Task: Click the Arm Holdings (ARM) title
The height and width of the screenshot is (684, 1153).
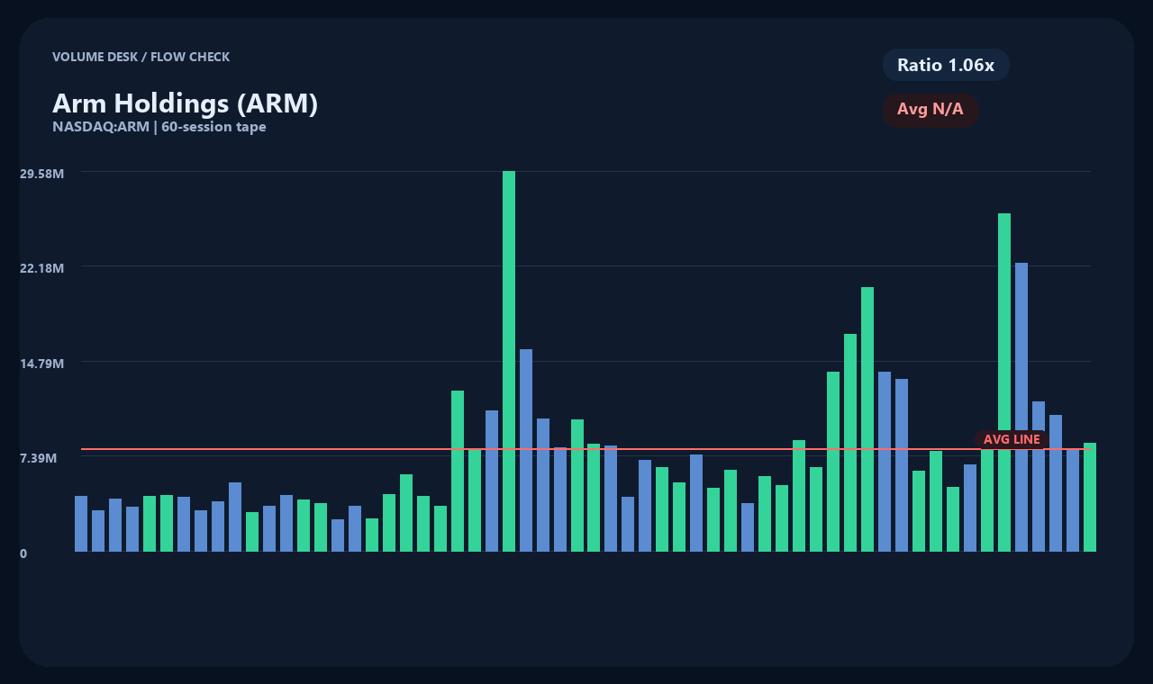Action: point(186,103)
